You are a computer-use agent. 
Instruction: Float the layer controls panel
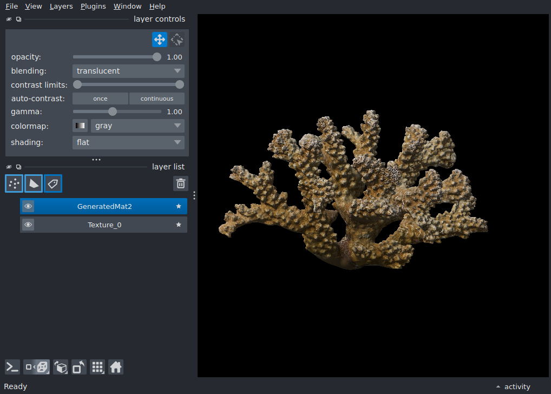(x=18, y=19)
